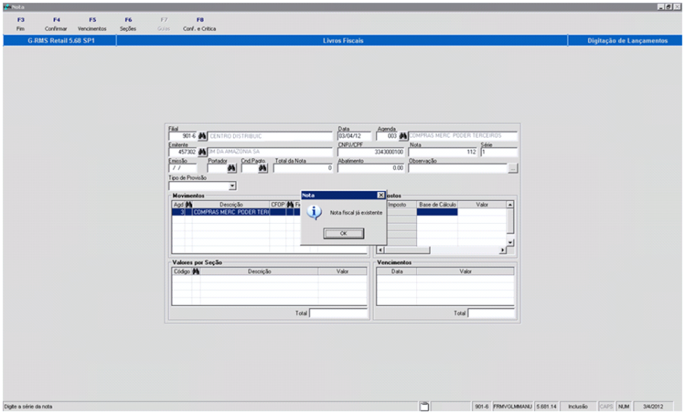The image size is (685, 414).
Task: Open the Observação ellipsis button
Action: 513,168
